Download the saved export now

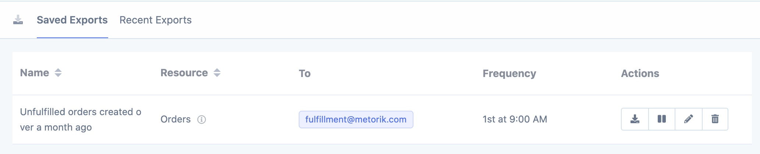point(635,119)
